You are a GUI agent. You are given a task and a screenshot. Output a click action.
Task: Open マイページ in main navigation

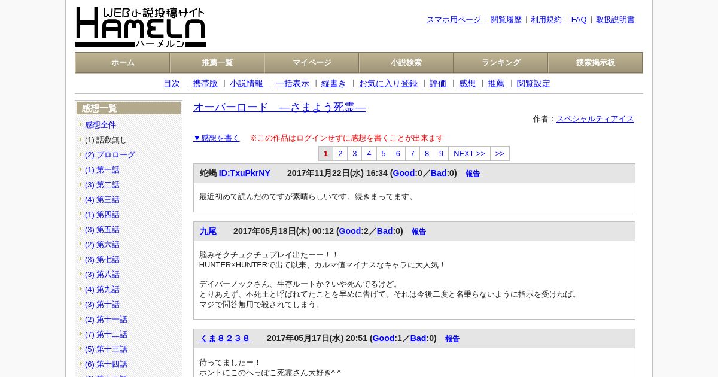pyautogui.click(x=312, y=63)
